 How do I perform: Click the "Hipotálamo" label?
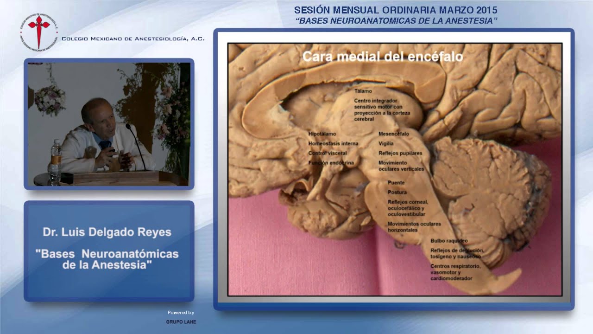tap(322, 134)
